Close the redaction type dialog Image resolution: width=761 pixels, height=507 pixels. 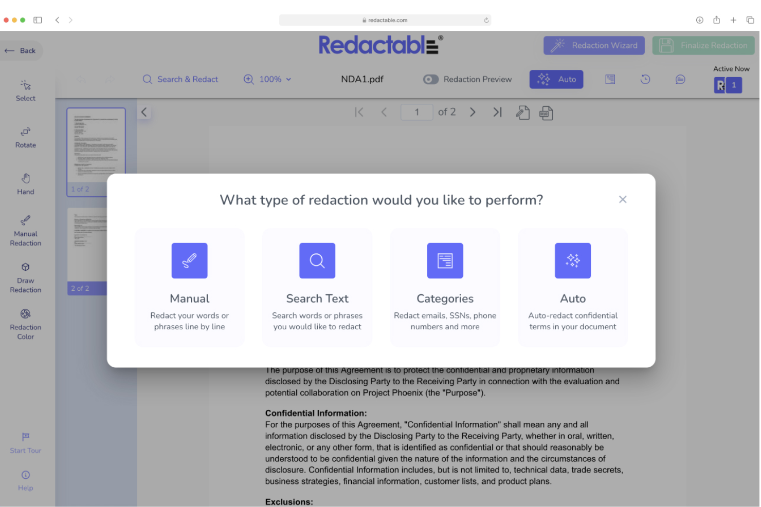pos(623,199)
